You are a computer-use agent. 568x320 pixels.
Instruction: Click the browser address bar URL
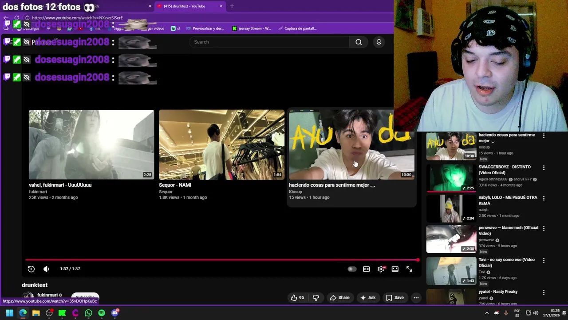77,18
